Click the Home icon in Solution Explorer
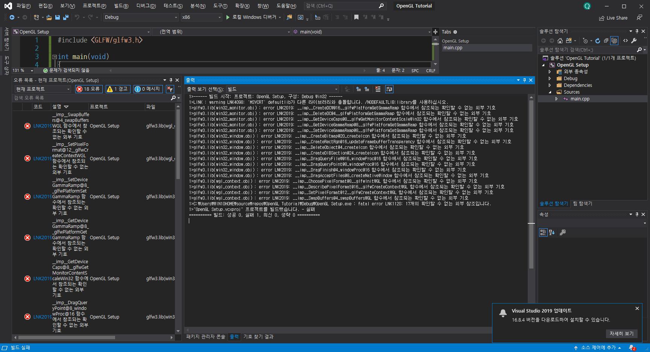This screenshot has width=650, height=352. (x=560, y=41)
